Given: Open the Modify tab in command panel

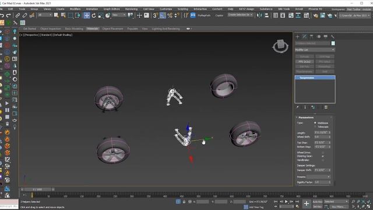Looking at the screenshot, I should click(304, 36).
